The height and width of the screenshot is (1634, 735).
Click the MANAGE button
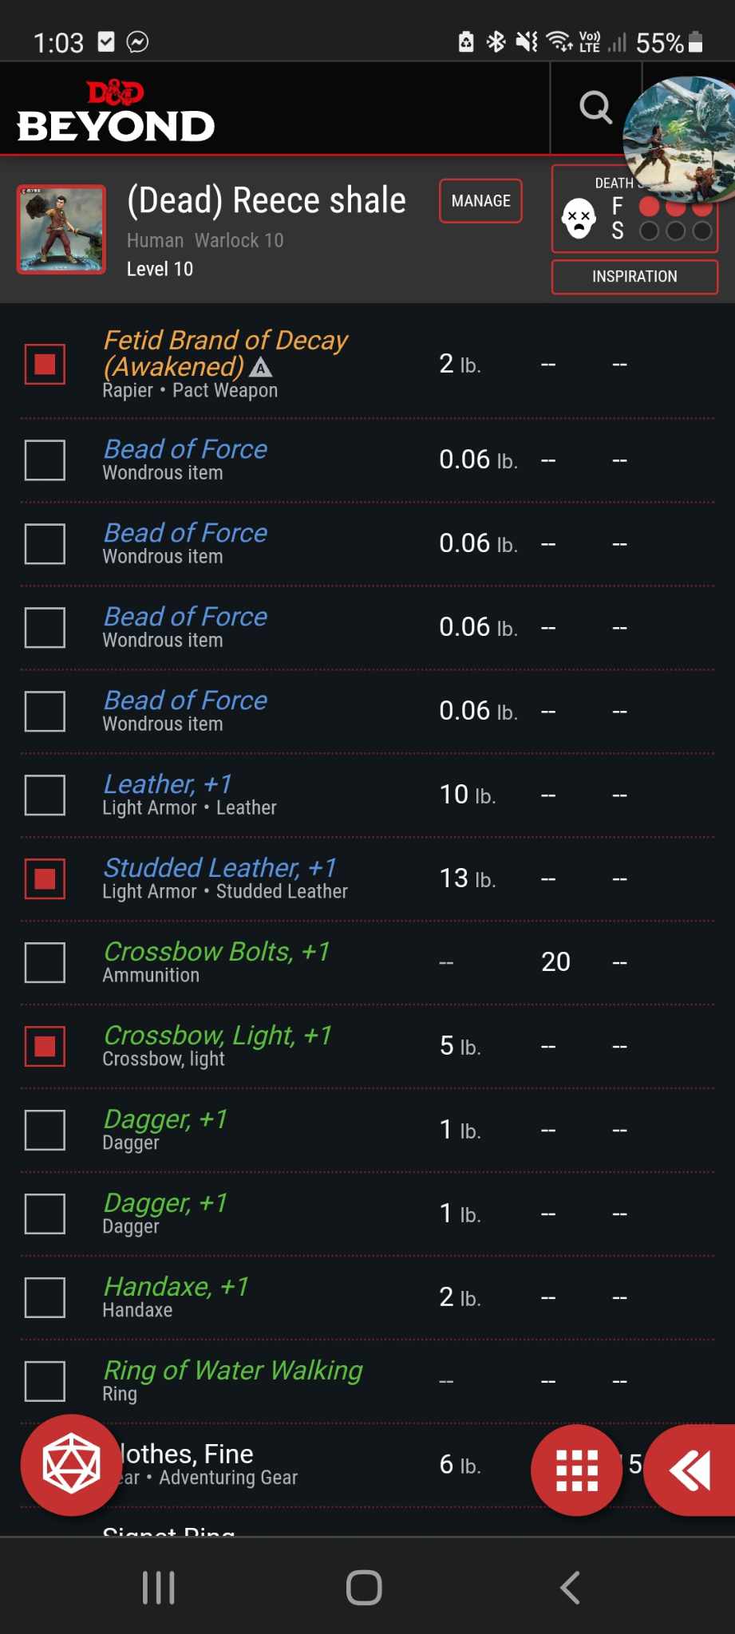(x=480, y=201)
